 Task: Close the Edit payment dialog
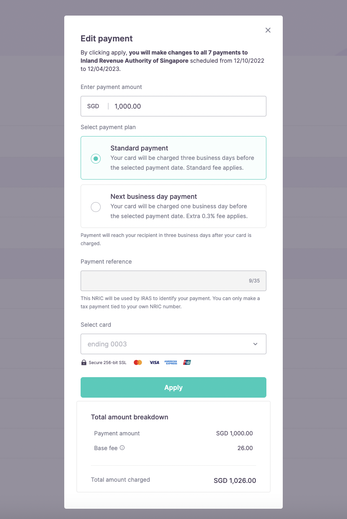268,30
